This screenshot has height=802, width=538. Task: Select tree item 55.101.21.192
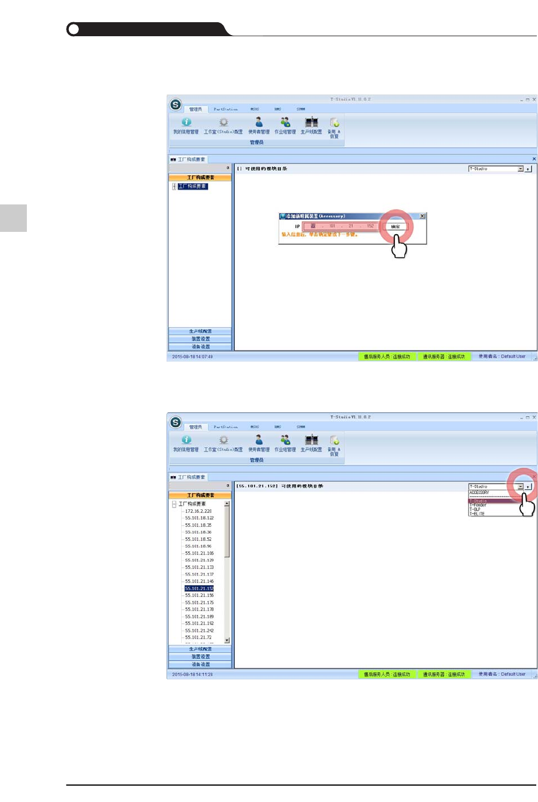[199, 623]
